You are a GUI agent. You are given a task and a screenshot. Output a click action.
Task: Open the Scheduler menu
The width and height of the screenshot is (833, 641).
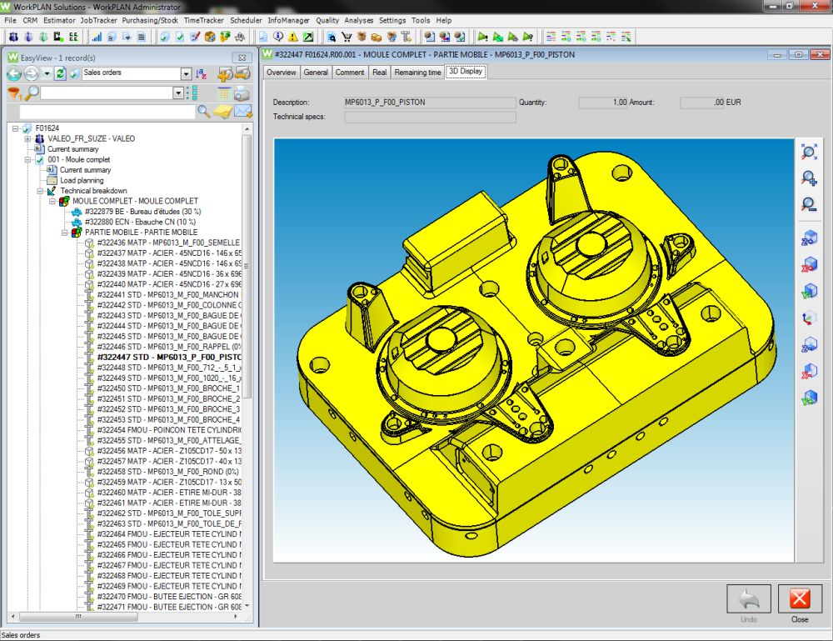pos(246,20)
